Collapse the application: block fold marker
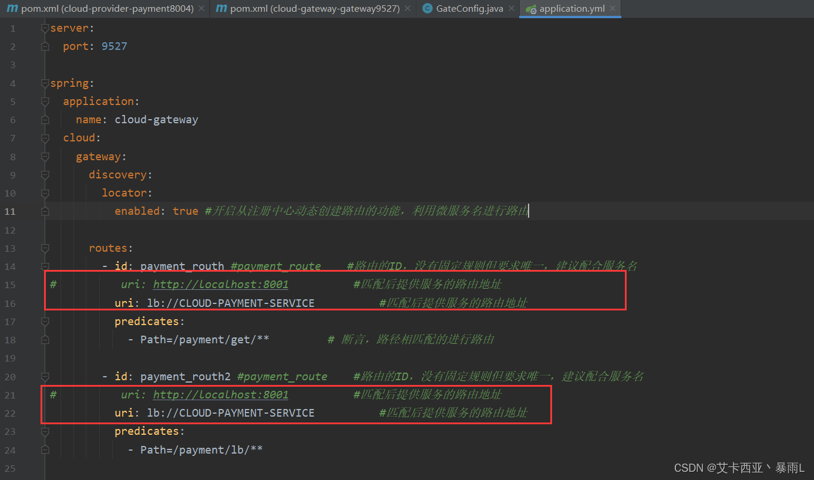The height and width of the screenshot is (480, 814). [45, 102]
